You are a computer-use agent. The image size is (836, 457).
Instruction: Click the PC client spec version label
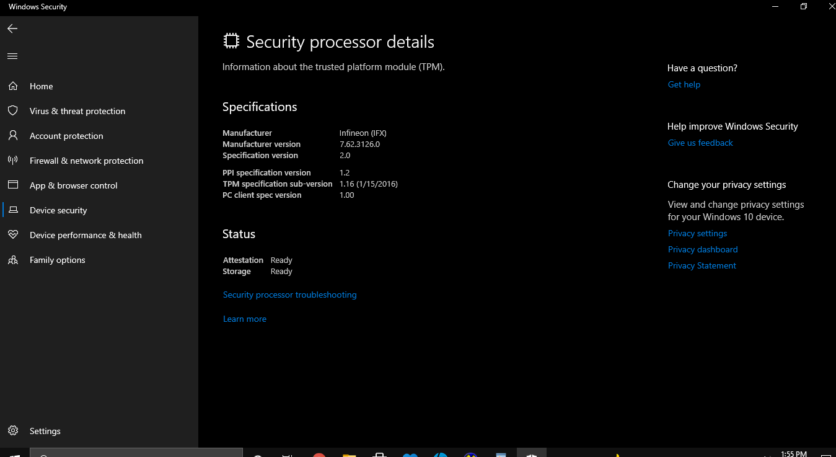(262, 195)
